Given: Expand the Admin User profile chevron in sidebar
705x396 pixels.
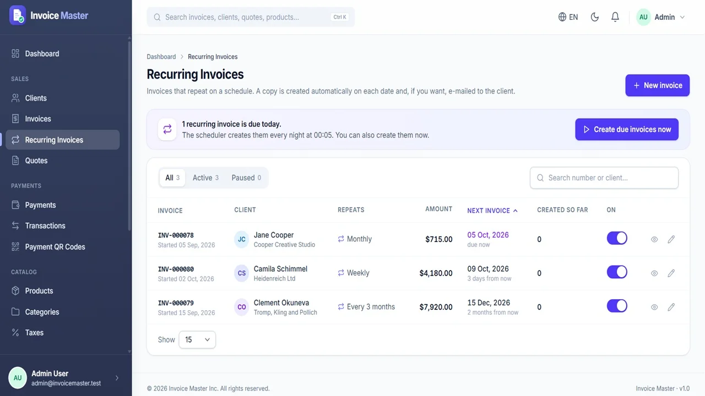Looking at the screenshot, I should pyautogui.click(x=117, y=378).
